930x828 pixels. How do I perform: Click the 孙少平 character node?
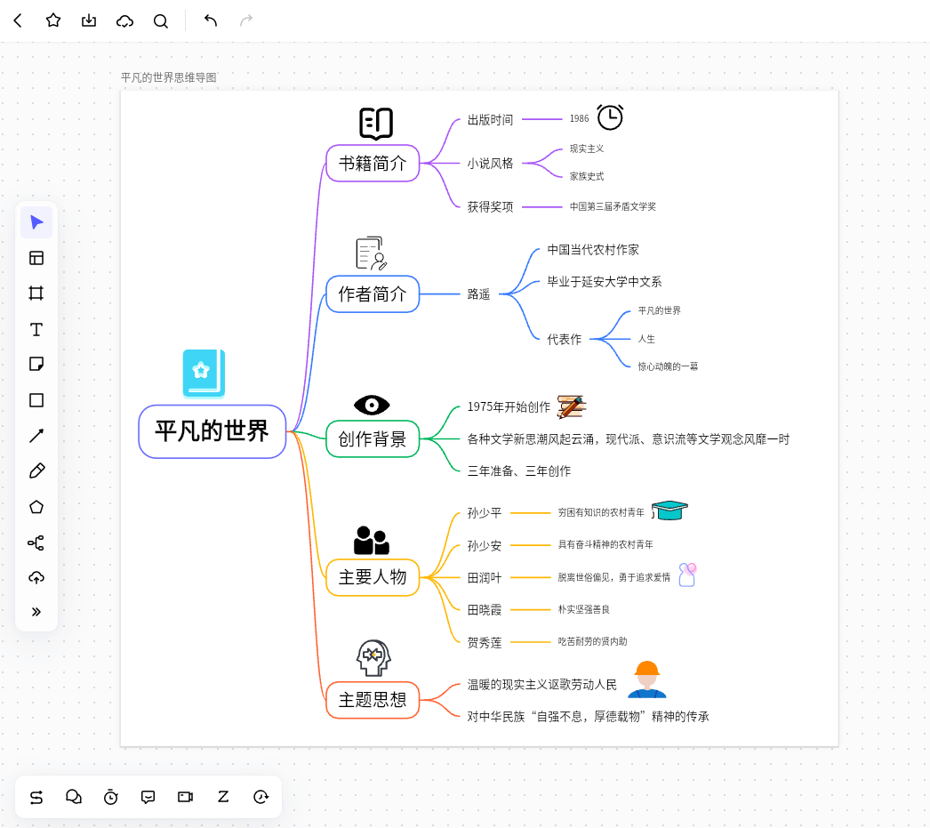pyautogui.click(x=484, y=512)
